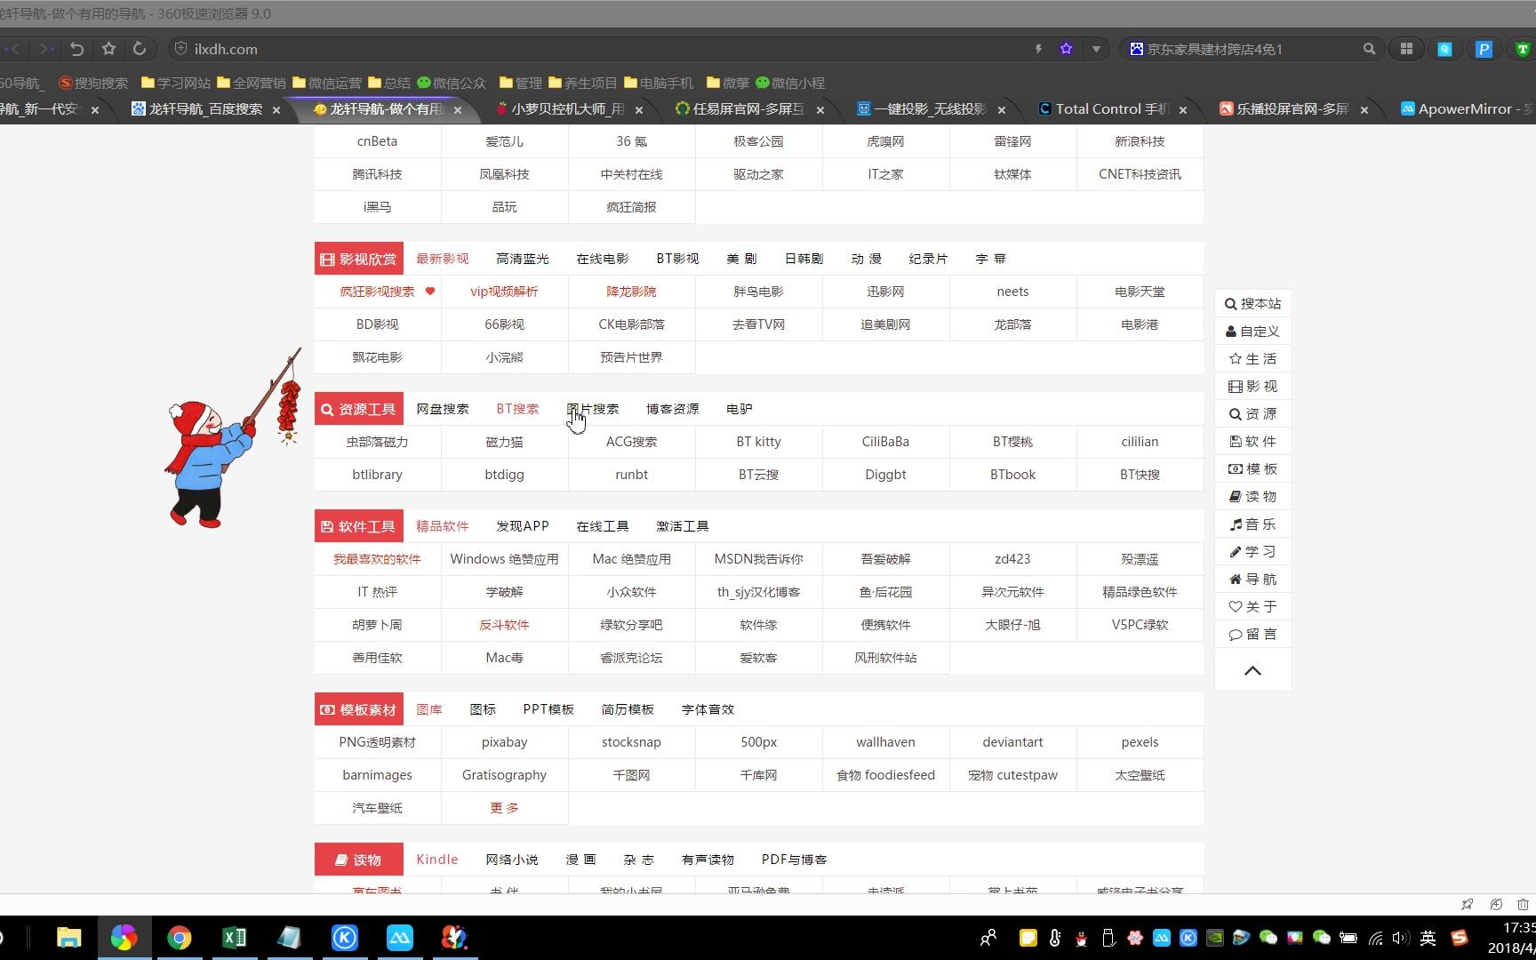Select the BT影视 sub-tab

[x=677, y=259]
